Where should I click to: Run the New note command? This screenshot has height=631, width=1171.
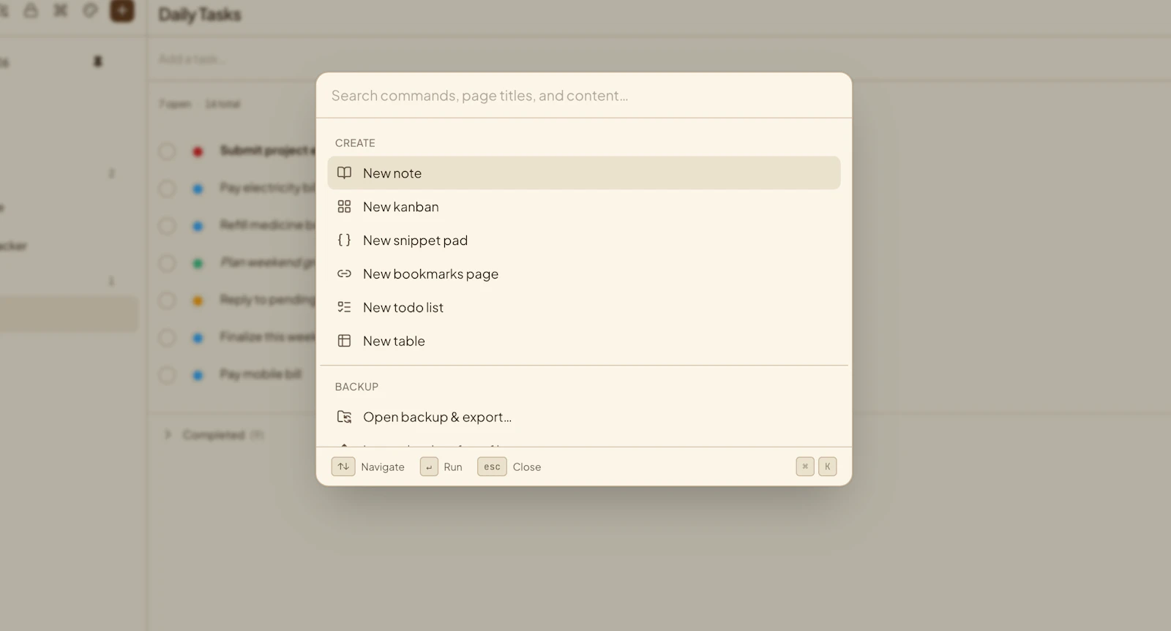[583, 173]
